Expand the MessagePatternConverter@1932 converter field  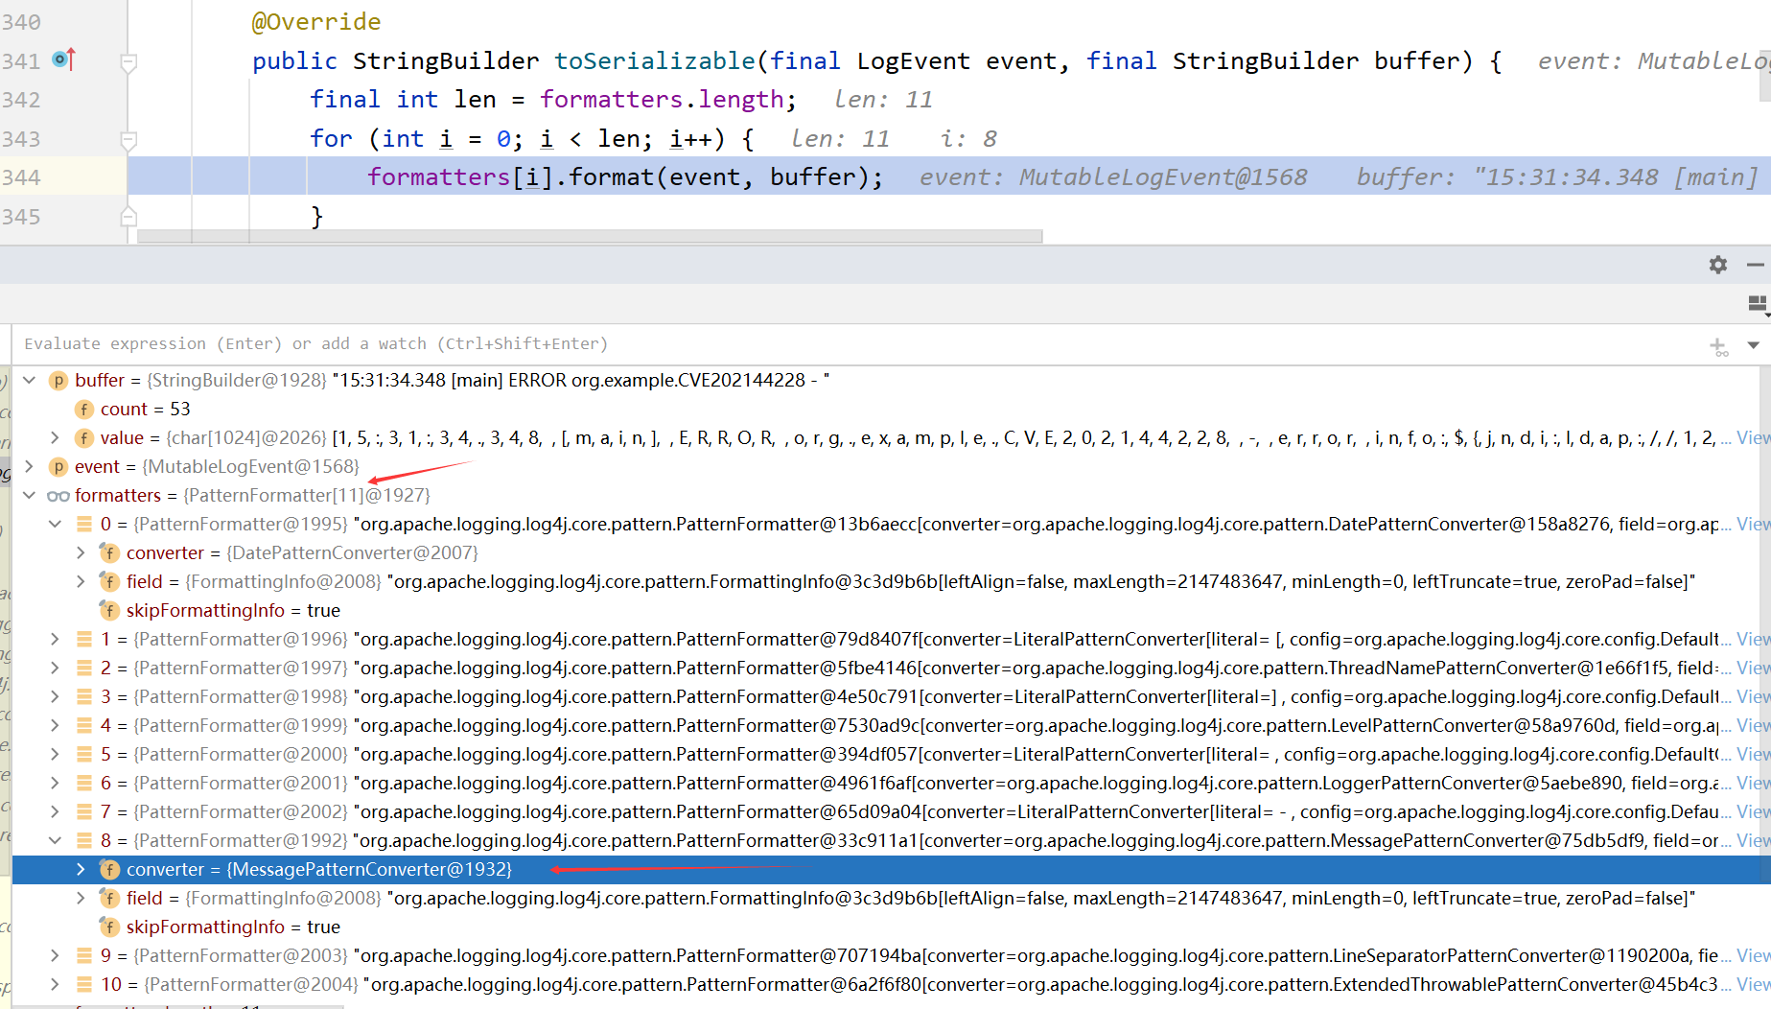pyautogui.click(x=81, y=869)
